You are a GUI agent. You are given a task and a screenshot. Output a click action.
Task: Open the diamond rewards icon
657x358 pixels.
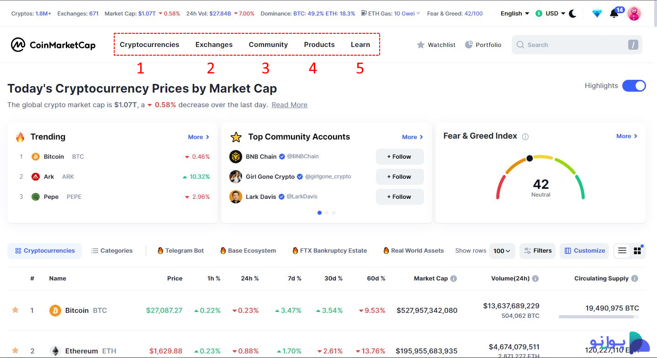(597, 14)
